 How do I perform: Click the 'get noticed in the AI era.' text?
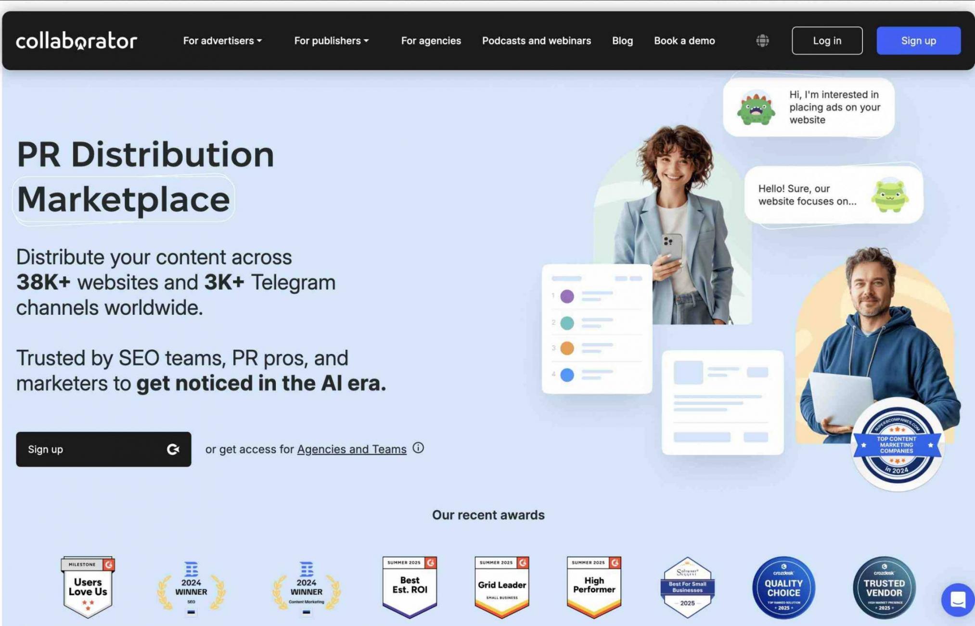tap(261, 383)
